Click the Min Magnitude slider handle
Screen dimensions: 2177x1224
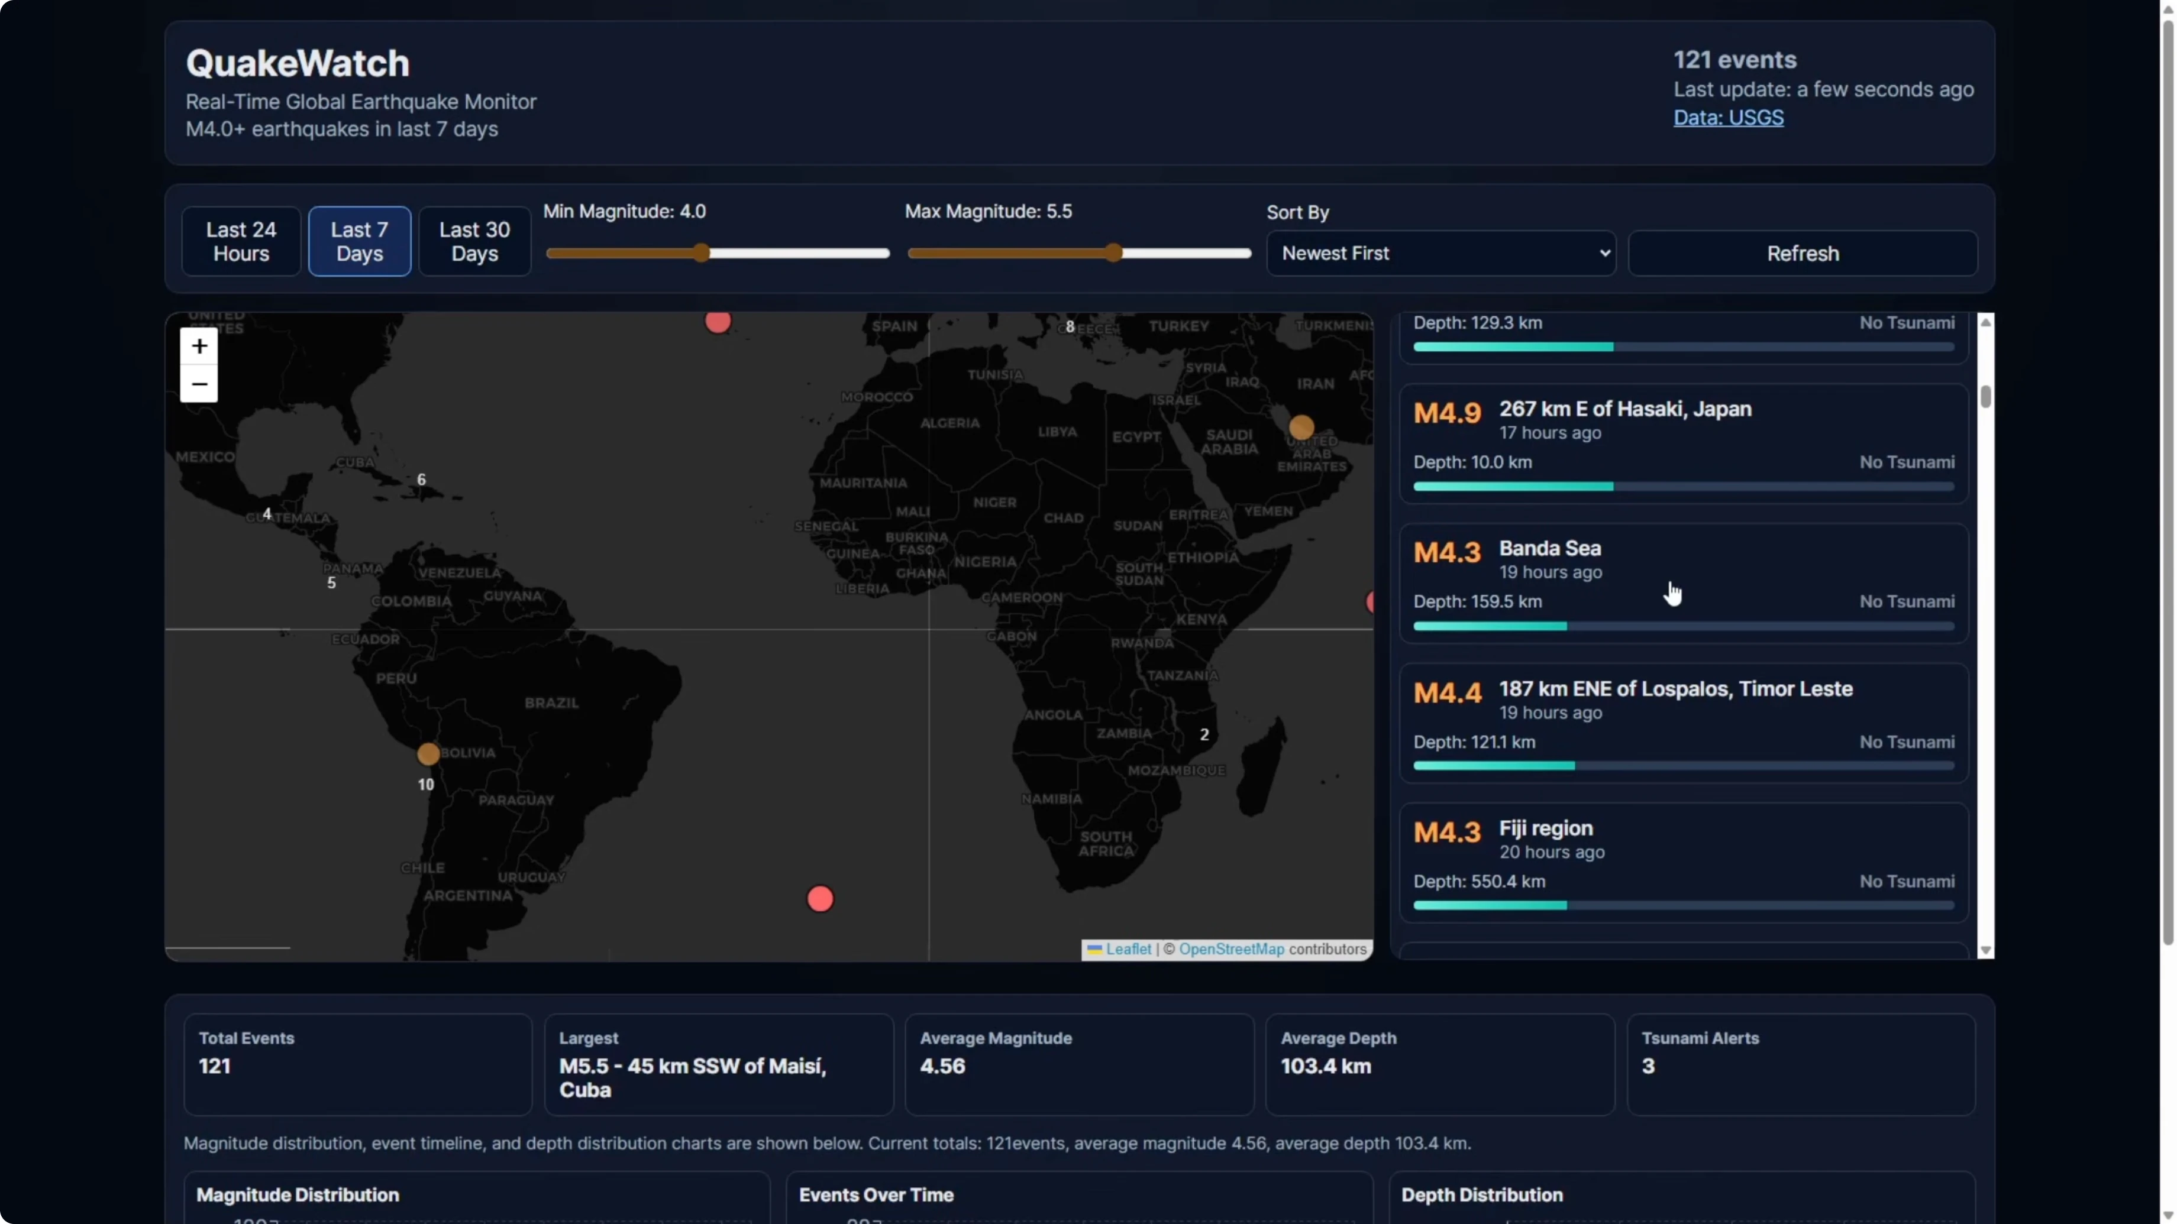(x=702, y=254)
